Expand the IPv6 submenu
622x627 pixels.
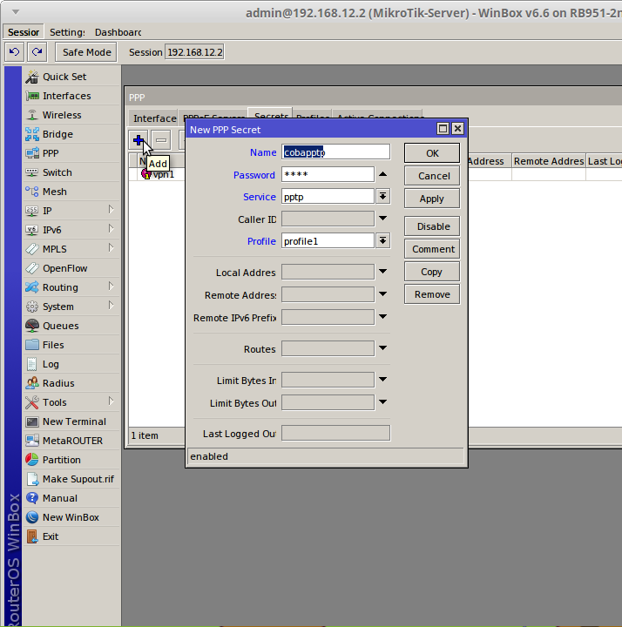112,229
